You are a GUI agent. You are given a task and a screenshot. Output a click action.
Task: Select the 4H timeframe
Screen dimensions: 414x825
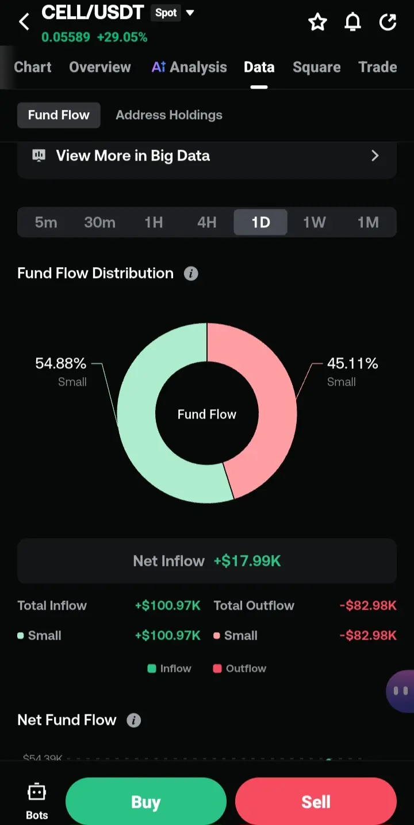207,222
